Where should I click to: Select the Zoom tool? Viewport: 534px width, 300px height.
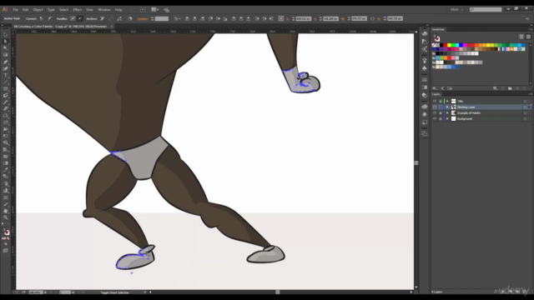pos(6,217)
